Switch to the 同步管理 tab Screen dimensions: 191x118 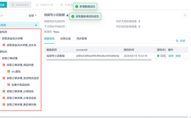82,39
